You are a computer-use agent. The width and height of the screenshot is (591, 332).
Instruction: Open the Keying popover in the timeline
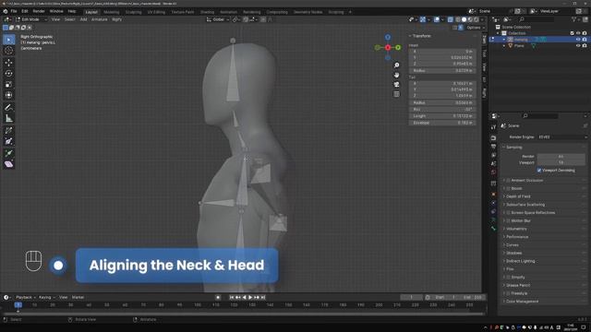[x=47, y=297]
